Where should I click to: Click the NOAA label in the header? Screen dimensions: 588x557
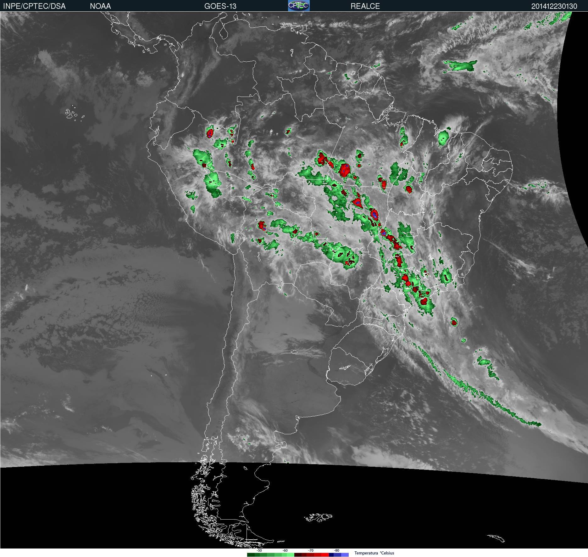pyautogui.click(x=100, y=6)
